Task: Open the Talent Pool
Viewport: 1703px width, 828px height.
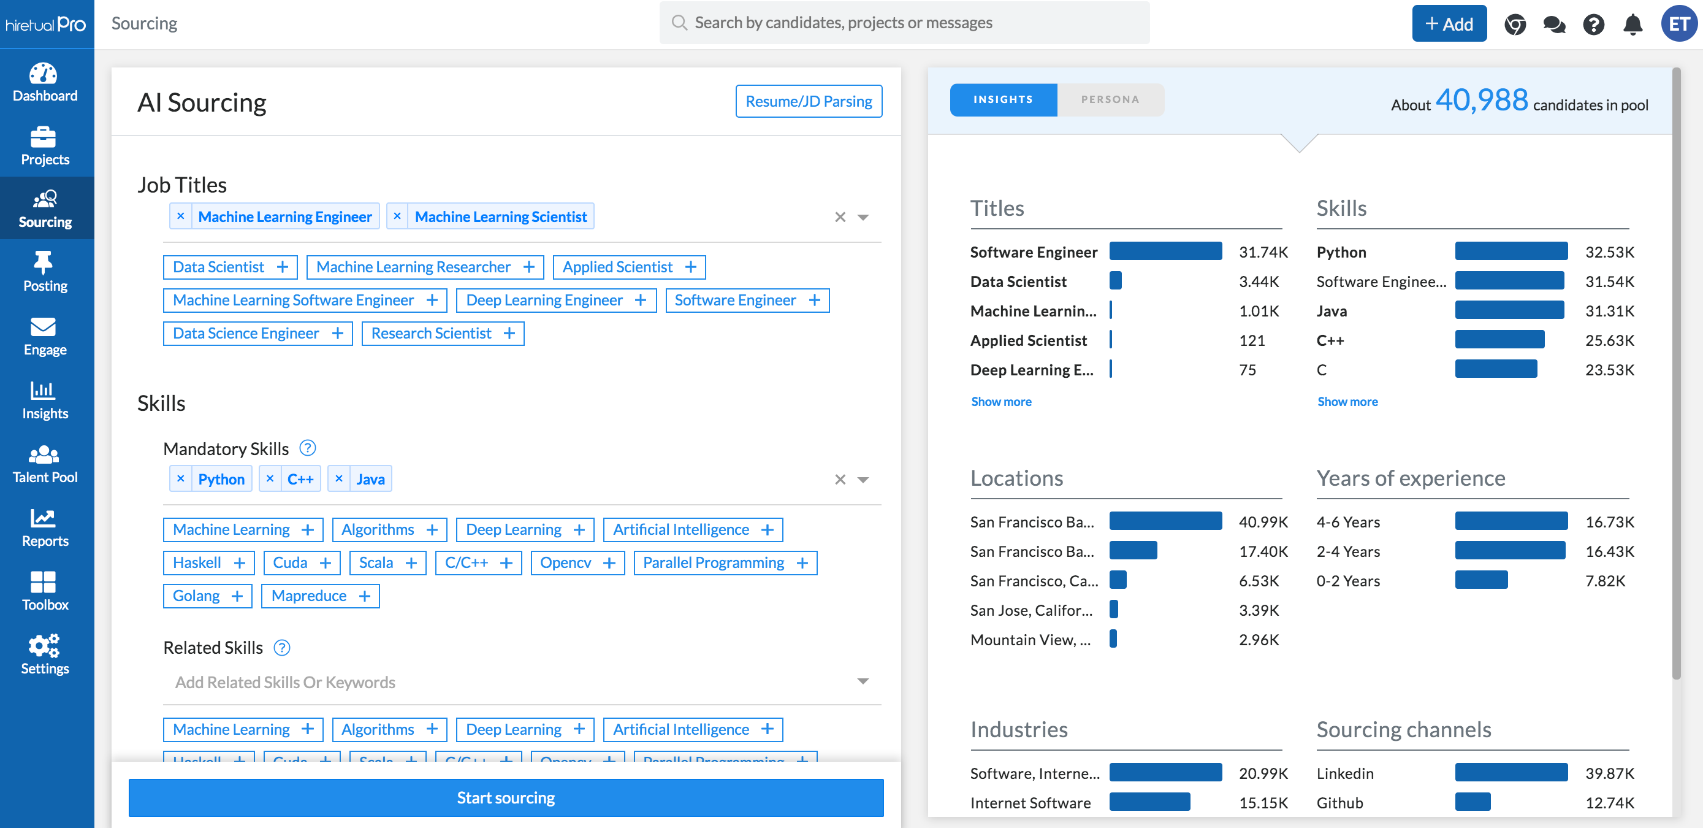Action: (x=44, y=463)
